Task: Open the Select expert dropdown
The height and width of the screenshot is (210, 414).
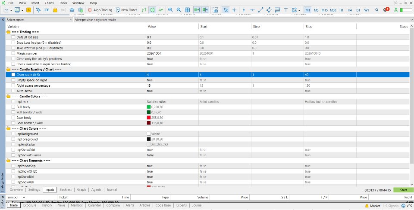Action: click(x=39, y=20)
